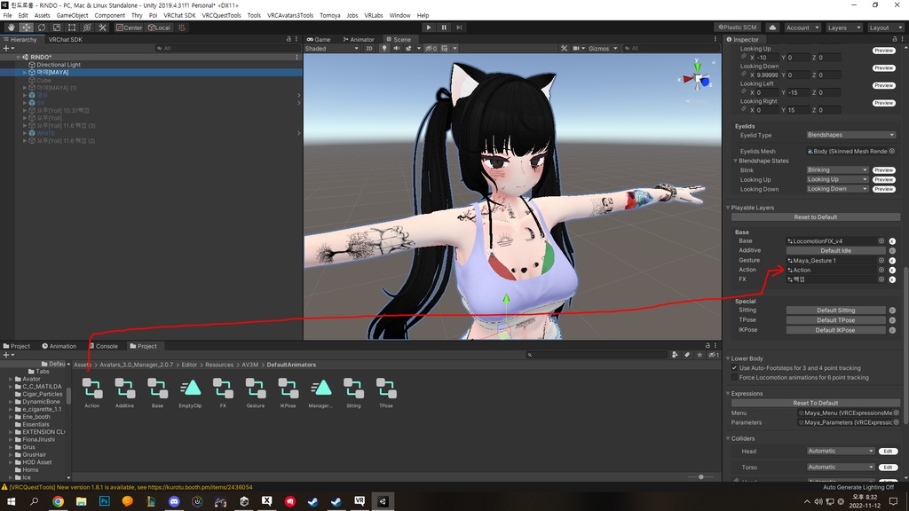
Task: Select FX animator controller asset
Action: click(223, 392)
